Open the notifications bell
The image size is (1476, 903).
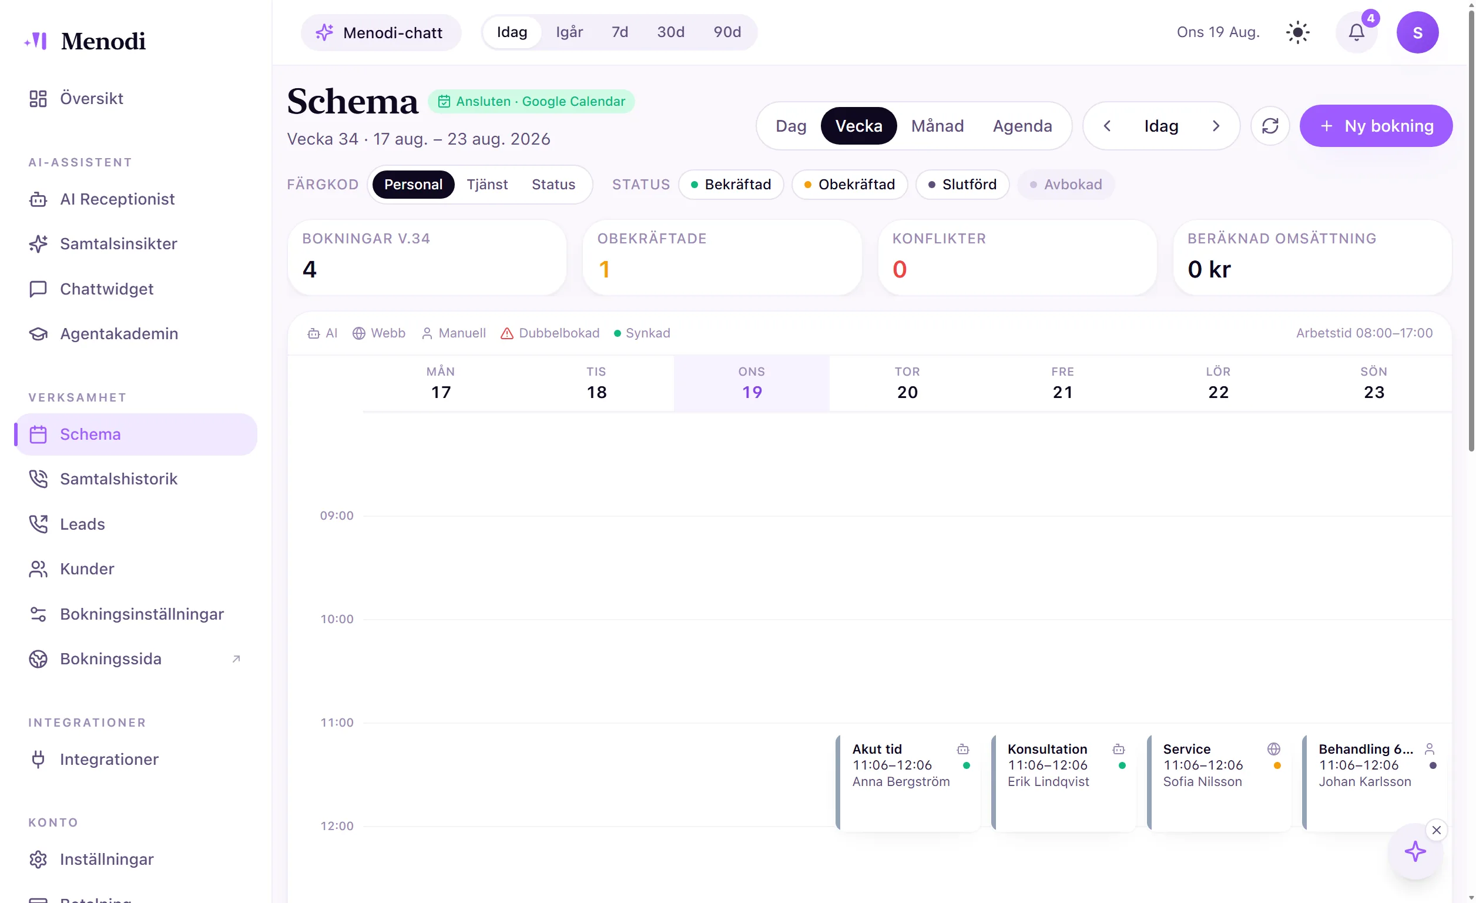coord(1356,32)
